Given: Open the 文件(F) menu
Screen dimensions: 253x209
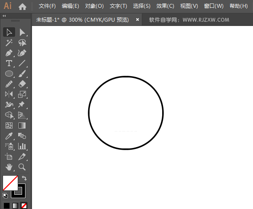Looking at the screenshot, I should point(47,6).
